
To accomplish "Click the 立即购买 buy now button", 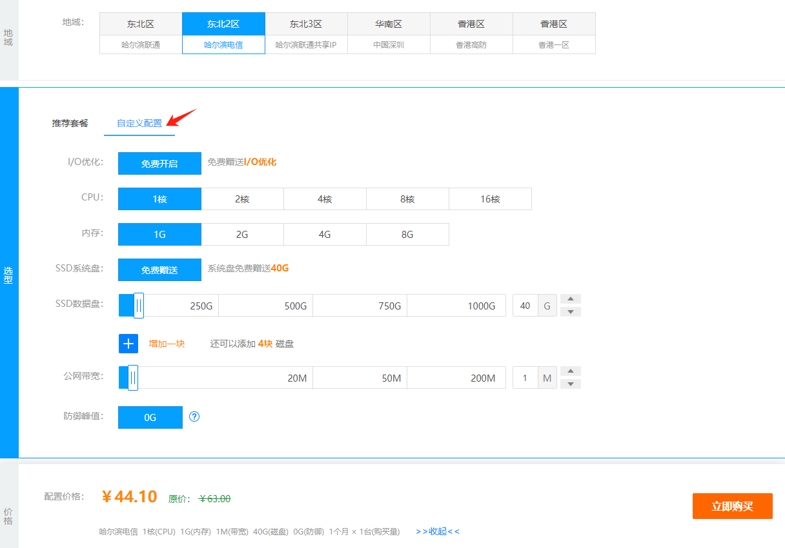I will pos(732,506).
